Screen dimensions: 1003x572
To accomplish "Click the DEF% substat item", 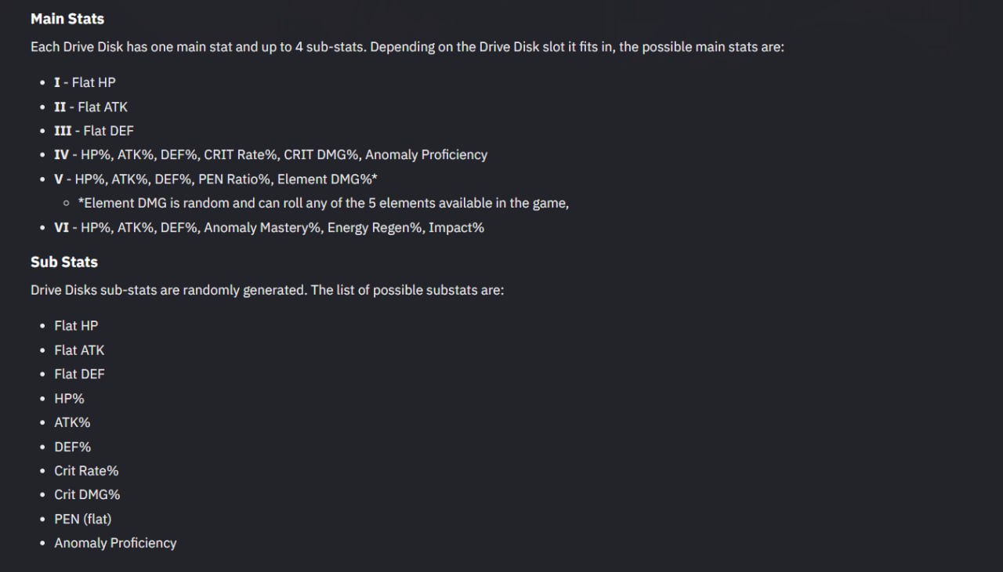I will point(72,447).
